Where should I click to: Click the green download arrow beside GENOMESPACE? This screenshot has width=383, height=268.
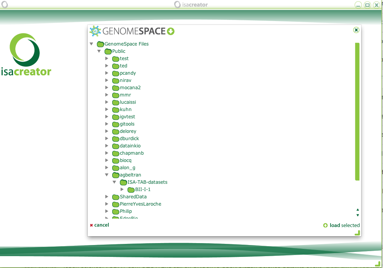coord(170,31)
